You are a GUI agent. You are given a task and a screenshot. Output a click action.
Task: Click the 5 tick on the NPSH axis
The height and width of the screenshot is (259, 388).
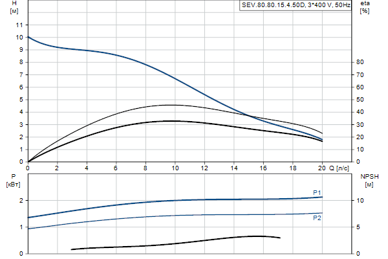[359, 227]
